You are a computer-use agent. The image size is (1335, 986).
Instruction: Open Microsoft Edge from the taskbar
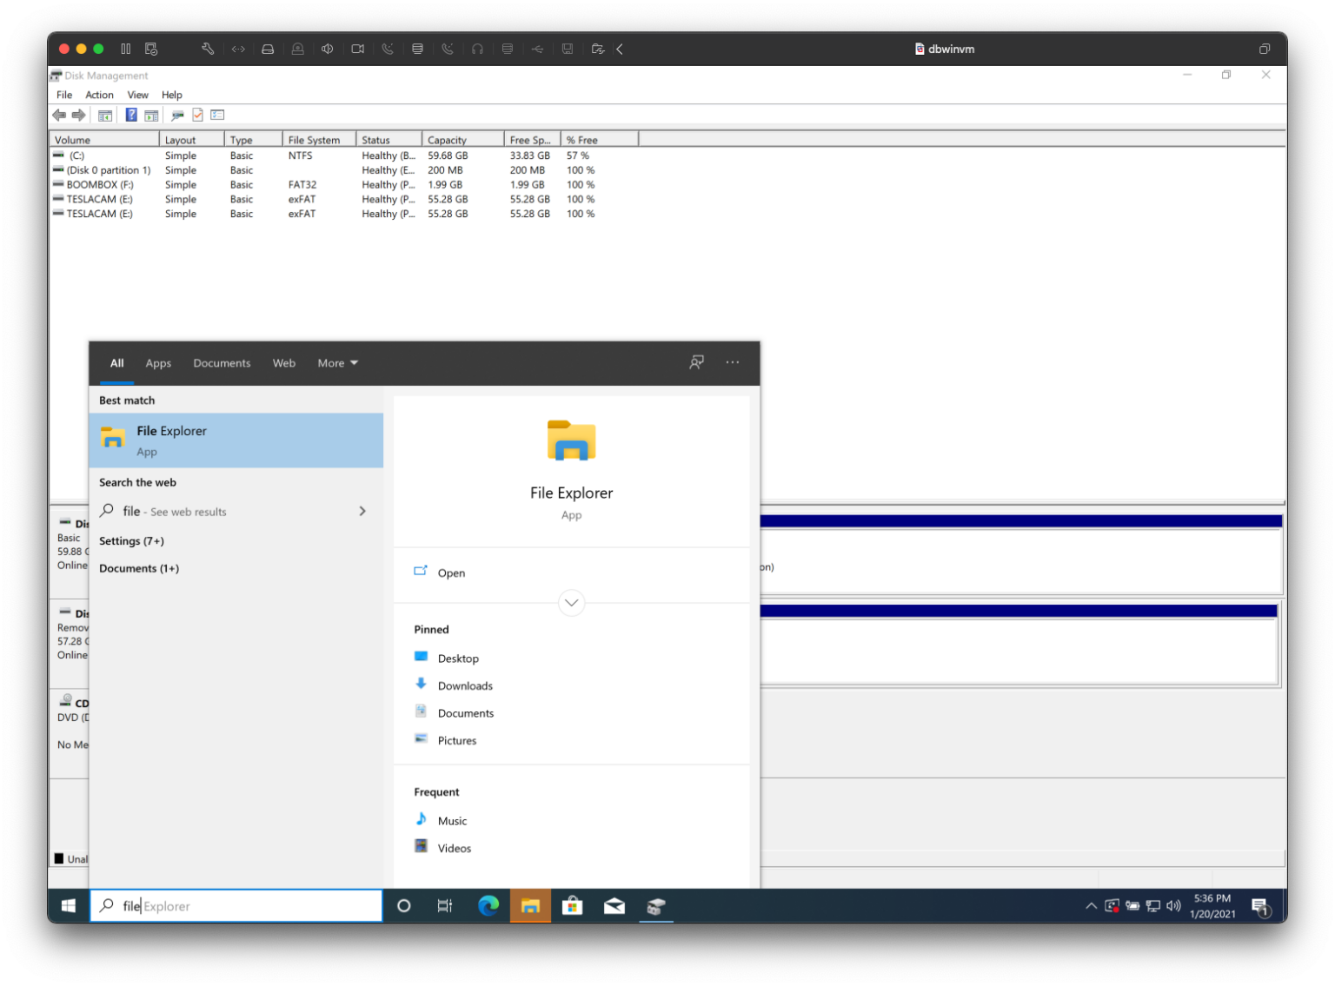[x=488, y=905]
